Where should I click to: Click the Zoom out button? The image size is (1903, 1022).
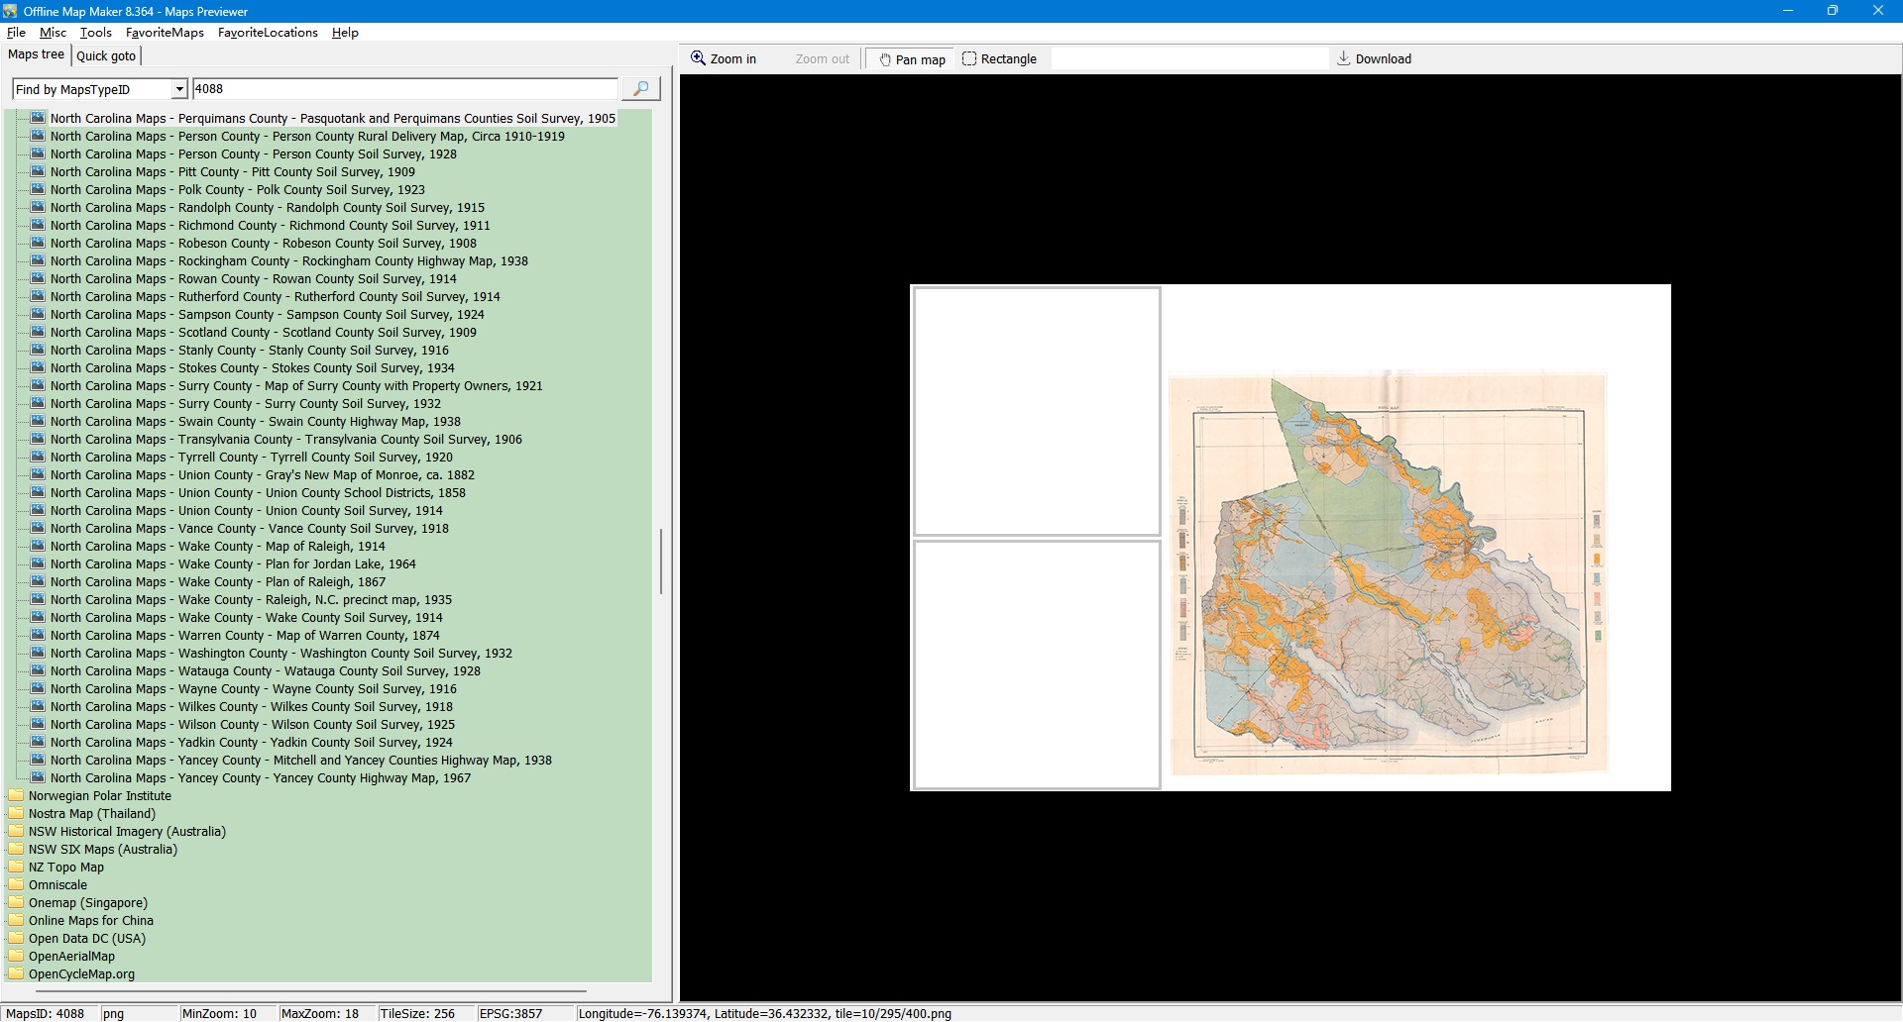pyautogui.click(x=822, y=59)
